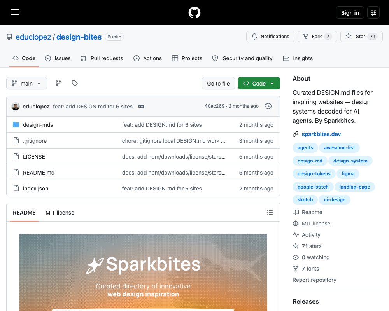
Task: View branches via the branch icon
Action: (58, 83)
